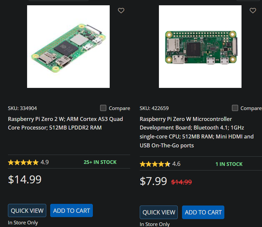262x227 pixels.
Task: Add the Pi Zero 2 W to cart
Action: (71, 210)
